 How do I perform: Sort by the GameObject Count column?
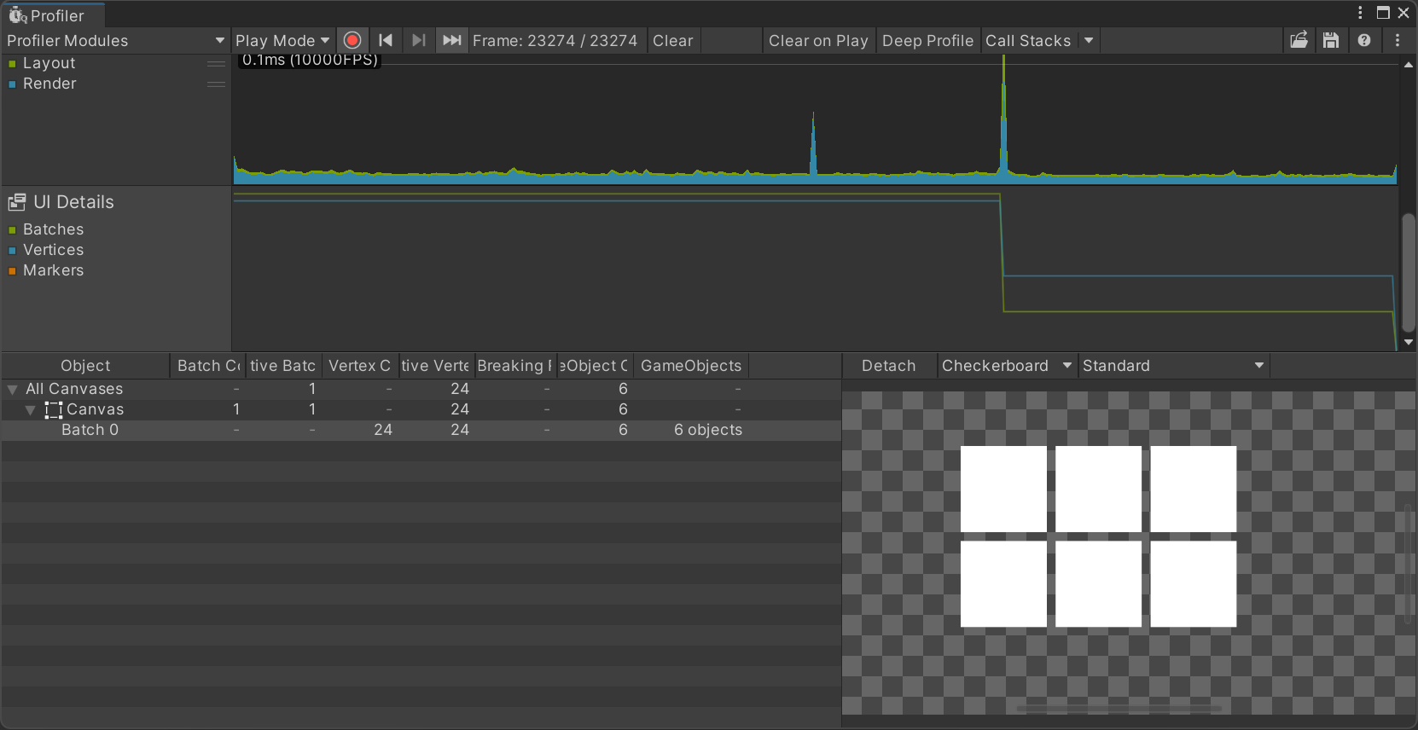click(x=594, y=366)
